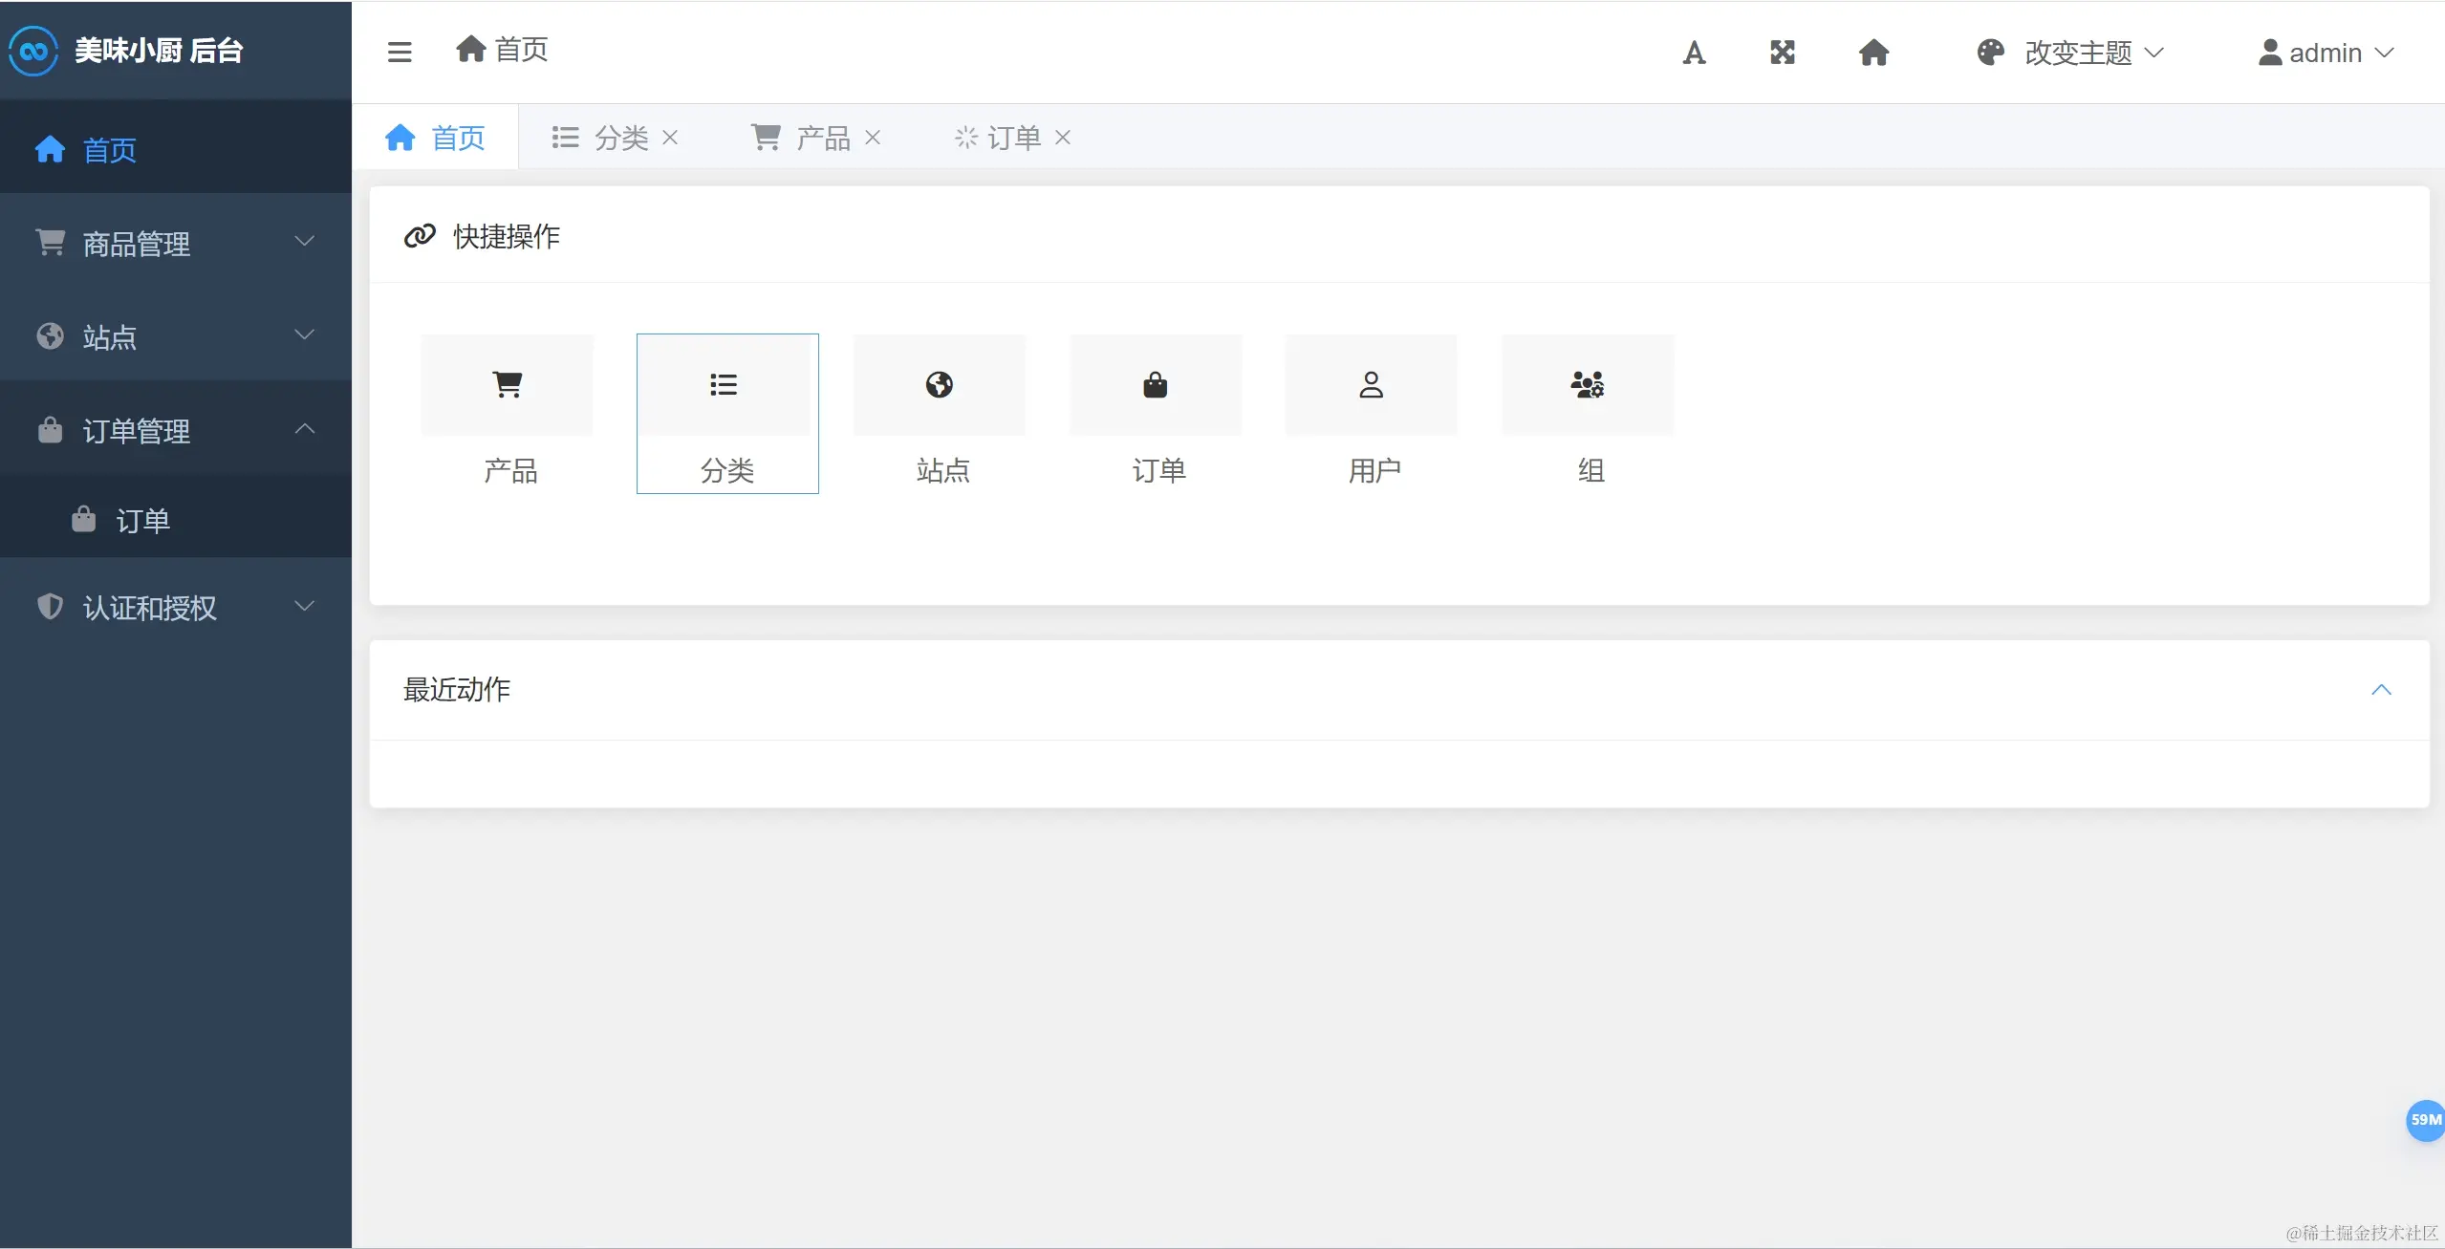Expand the 站点 sidebar menu
The height and width of the screenshot is (1249, 2445).
tap(176, 336)
